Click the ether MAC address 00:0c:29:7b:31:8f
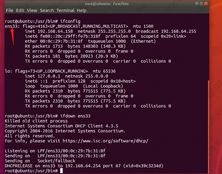The image size is (222, 174). pyautogui.click(x=61, y=41)
